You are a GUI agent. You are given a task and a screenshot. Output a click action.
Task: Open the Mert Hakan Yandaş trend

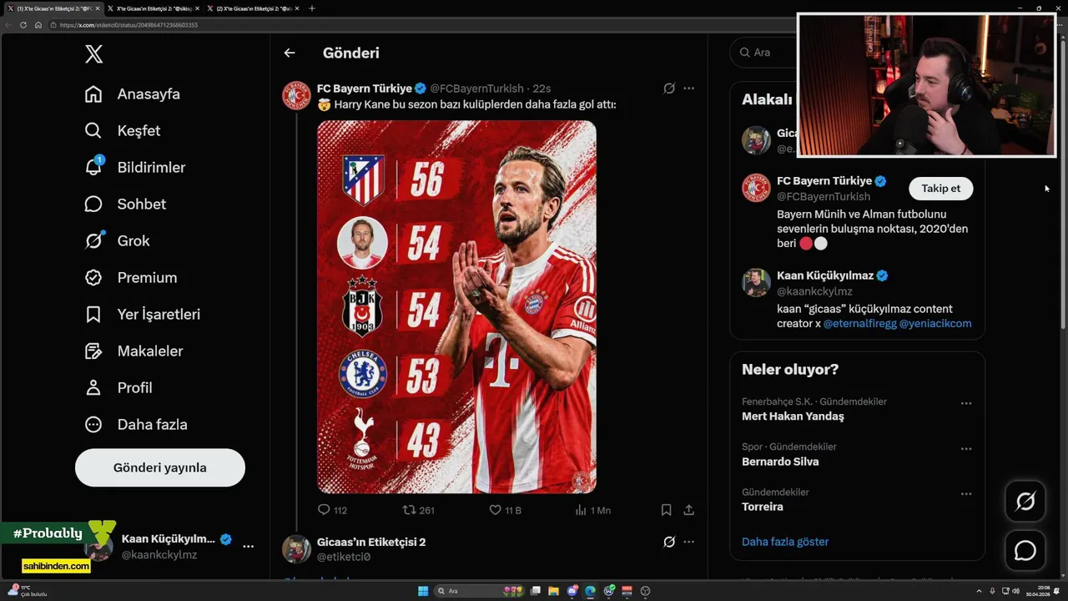[x=793, y=417]
